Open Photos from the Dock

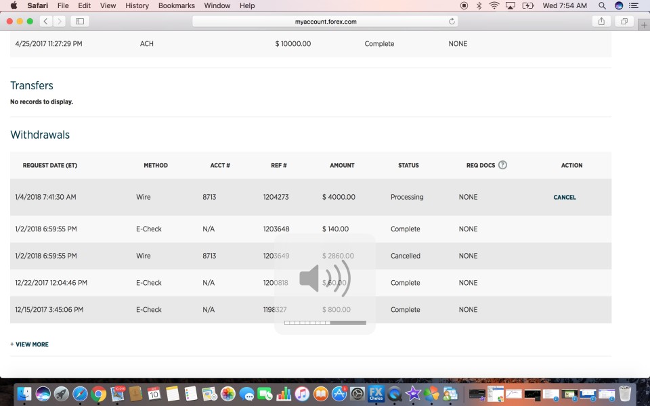(x=227, y=394)
